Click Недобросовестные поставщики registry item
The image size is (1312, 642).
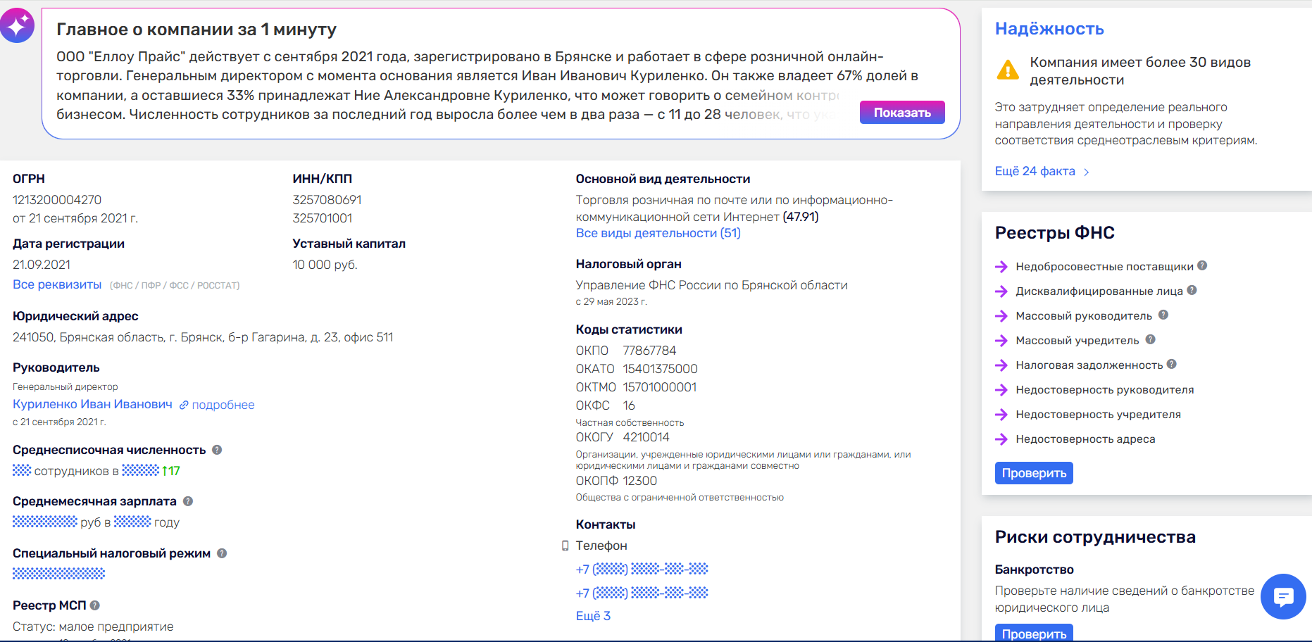pos(1104,267)
